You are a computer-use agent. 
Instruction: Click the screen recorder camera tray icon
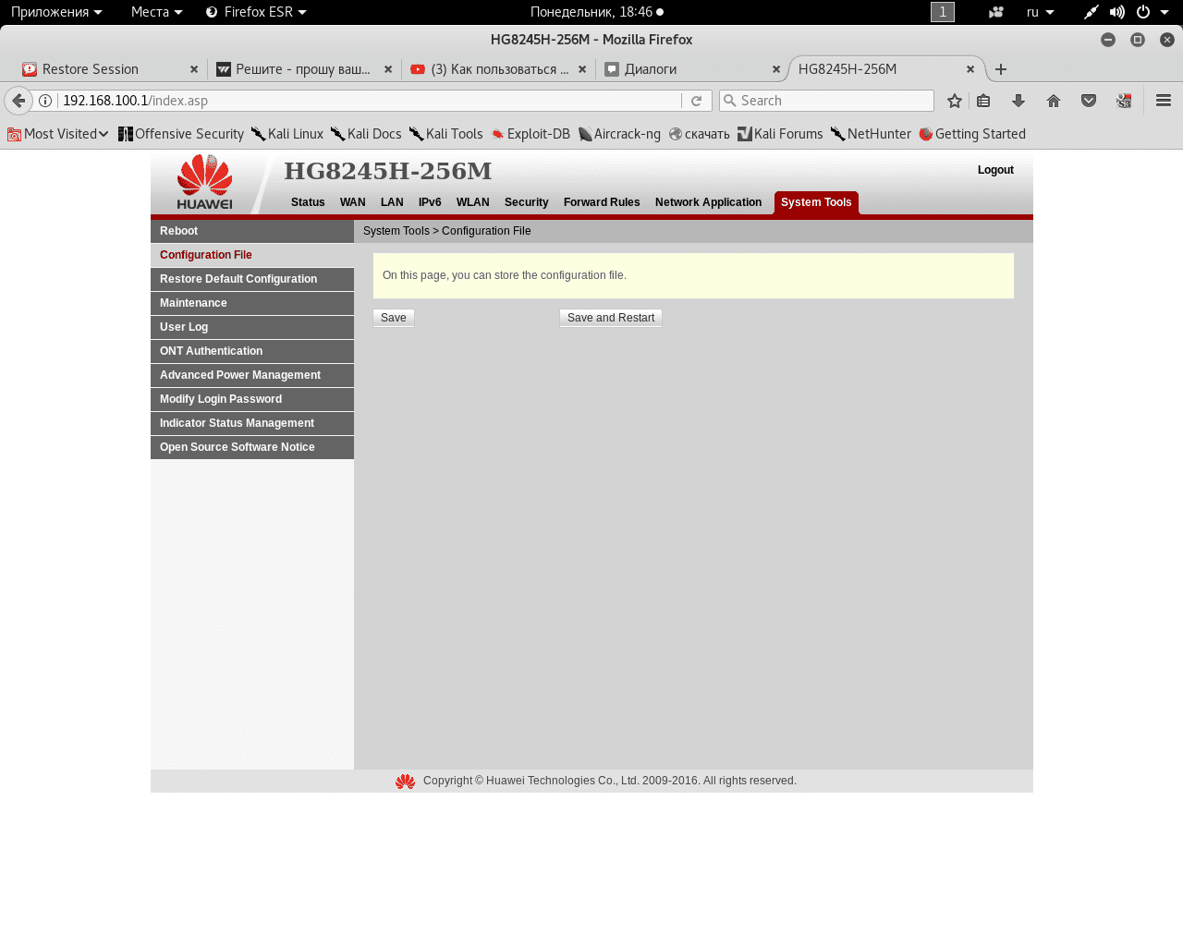(995, 12)
